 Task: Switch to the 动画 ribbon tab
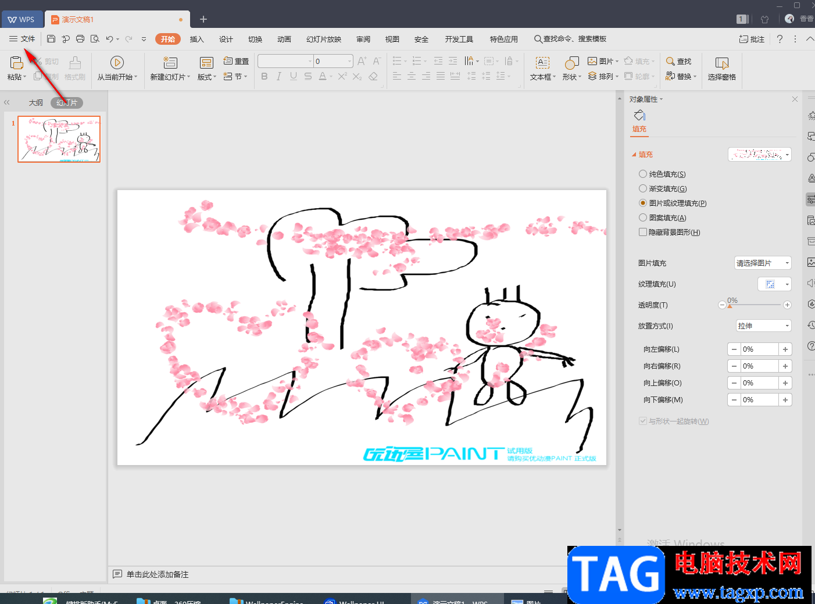[284, 39]
